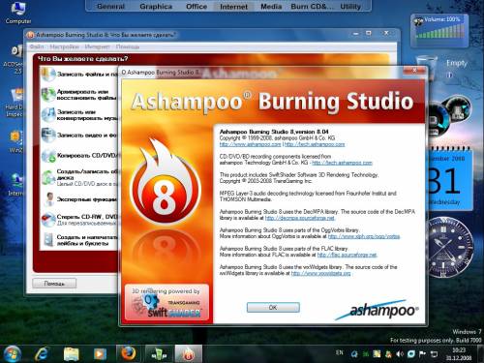Viewport: 484px width, 363px height.
Task: Select the Copy CD/DVD icon
Action: (x=48, y=156)
